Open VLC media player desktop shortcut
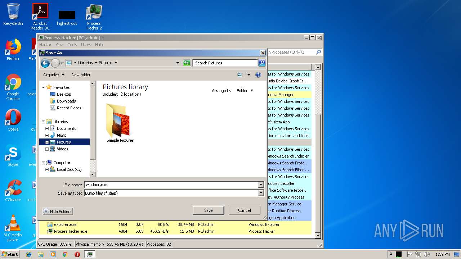Screen dimensions: 461x259 [13, 228]
